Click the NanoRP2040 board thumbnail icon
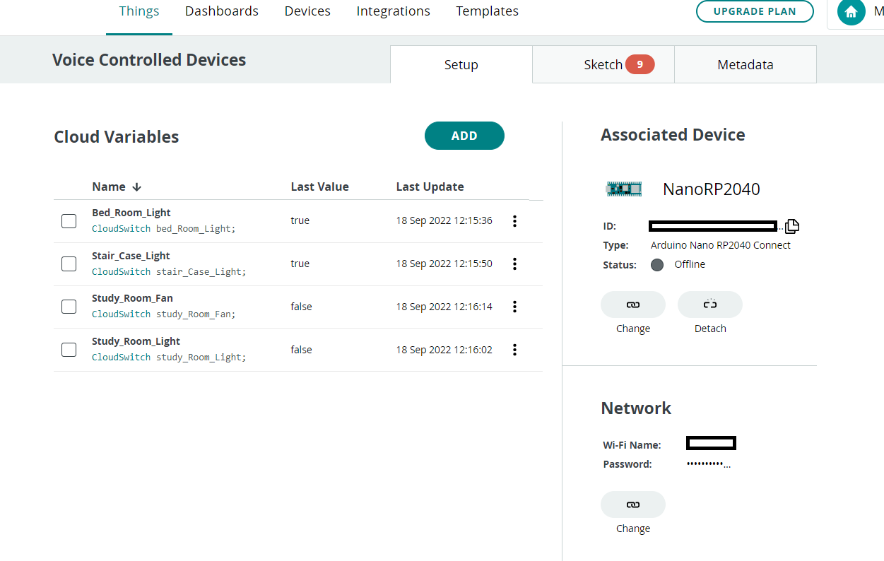This screenshot has width=884, height=561. 624,189
